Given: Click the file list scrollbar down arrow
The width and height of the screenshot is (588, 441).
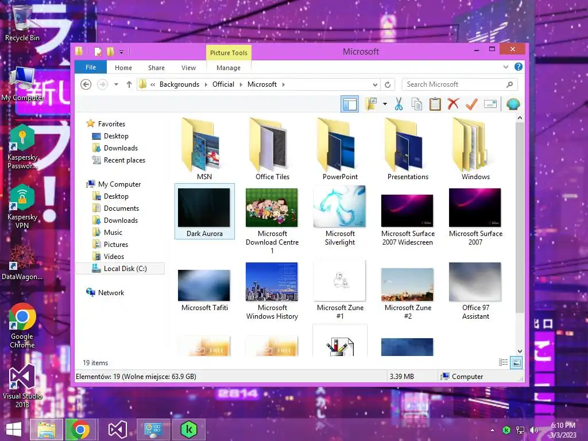Looking at the screenshot, I should pos(520,351).
